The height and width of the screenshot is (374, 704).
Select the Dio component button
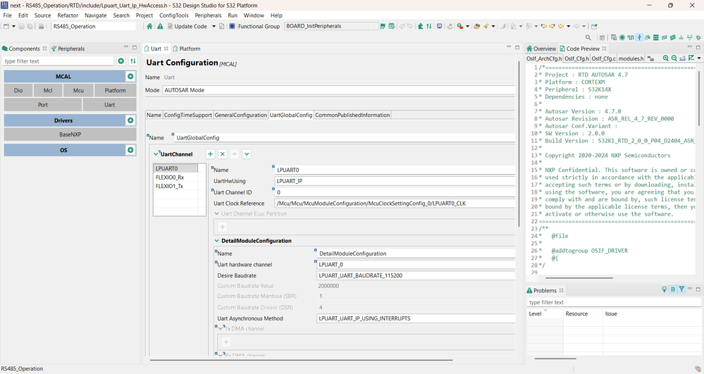click(x=18, y=90)
